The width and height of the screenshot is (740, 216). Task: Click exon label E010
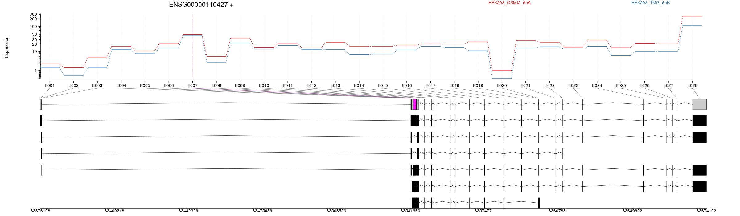(264, 85)
